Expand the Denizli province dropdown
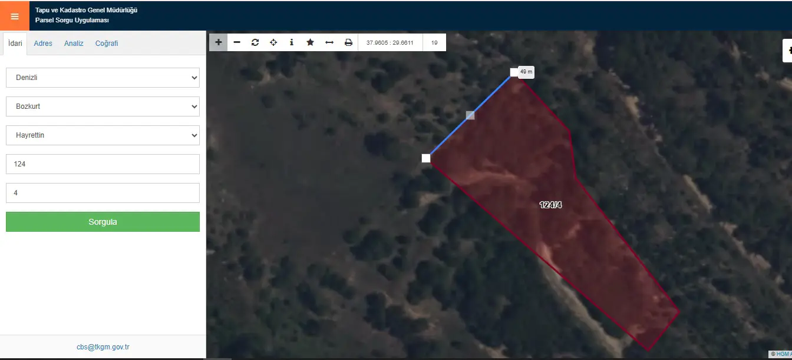This screenshot has width=792, height=360. [103, 78]
